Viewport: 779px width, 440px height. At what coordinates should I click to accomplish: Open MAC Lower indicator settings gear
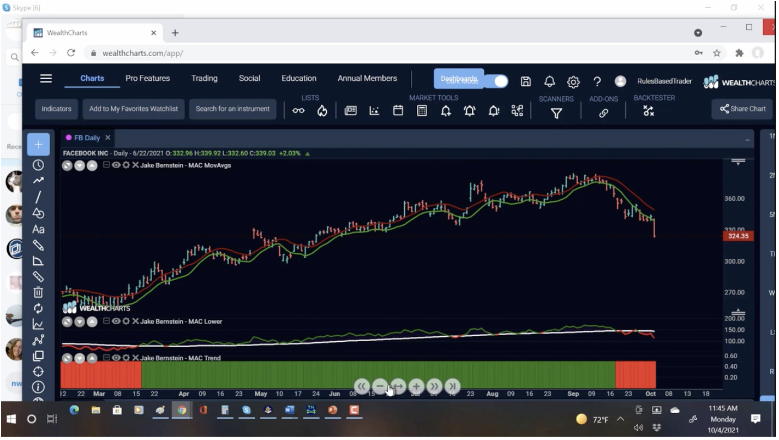pos(126,321)
